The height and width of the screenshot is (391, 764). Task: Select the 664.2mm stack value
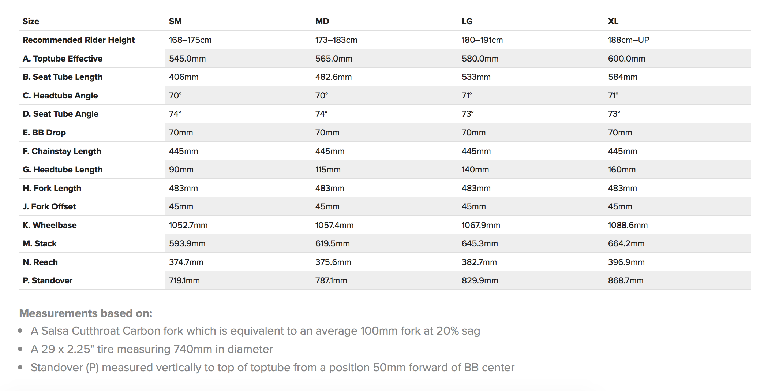click(x=626, y=243)
